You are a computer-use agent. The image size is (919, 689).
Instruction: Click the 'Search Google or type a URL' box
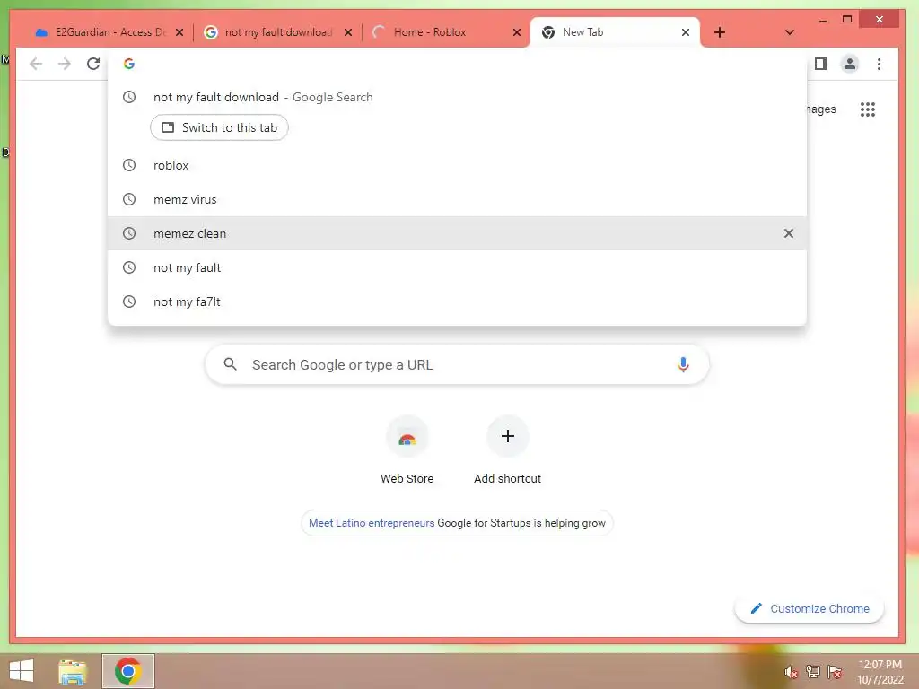457,364
